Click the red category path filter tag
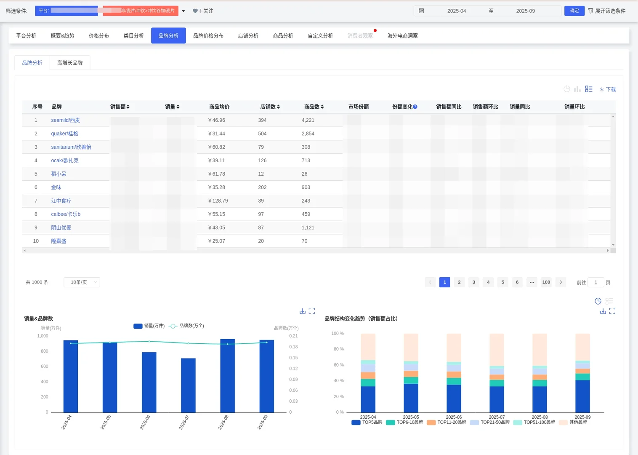This screenshot has height=455, width=638. coord(141,11)
